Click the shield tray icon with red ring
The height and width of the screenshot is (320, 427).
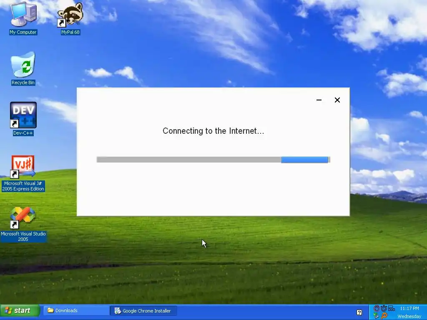[x=377, y=308]
